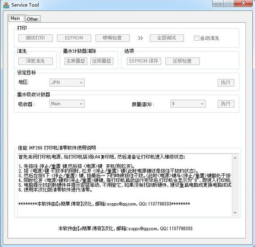The height and width of the screenshot is (247, 255).
Task: Click the Service Tool app icon in title bar
Action: [6, 5]
